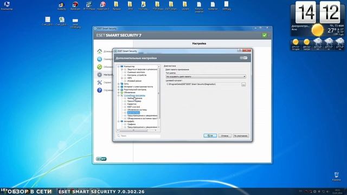Screen dimensions: 347x195
Task: Expand the Родительский контроль tree node
Action: (119, 89)
